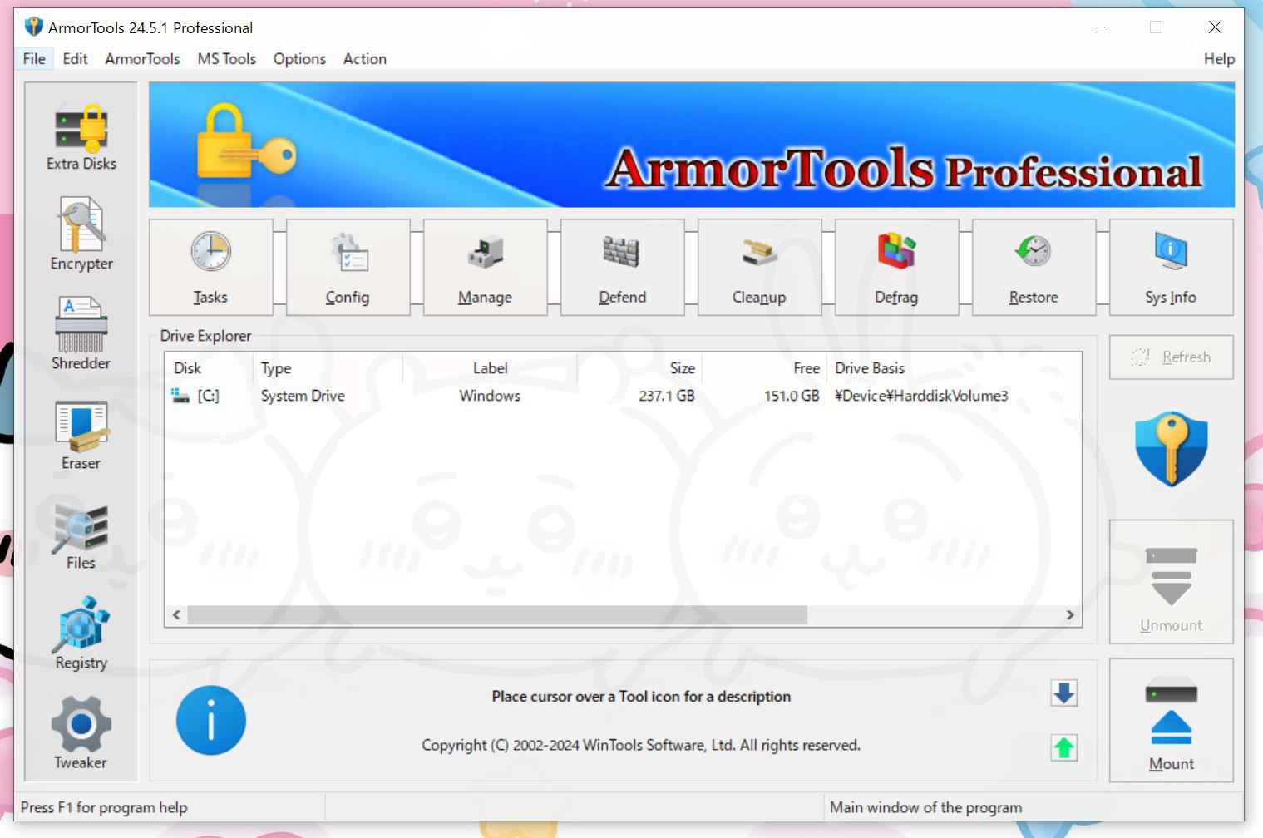This screenshot has width=1263, height=838.
Task: Click 'Main window of the program' status text
Action: pyautogui.click(x=925, y=807)
